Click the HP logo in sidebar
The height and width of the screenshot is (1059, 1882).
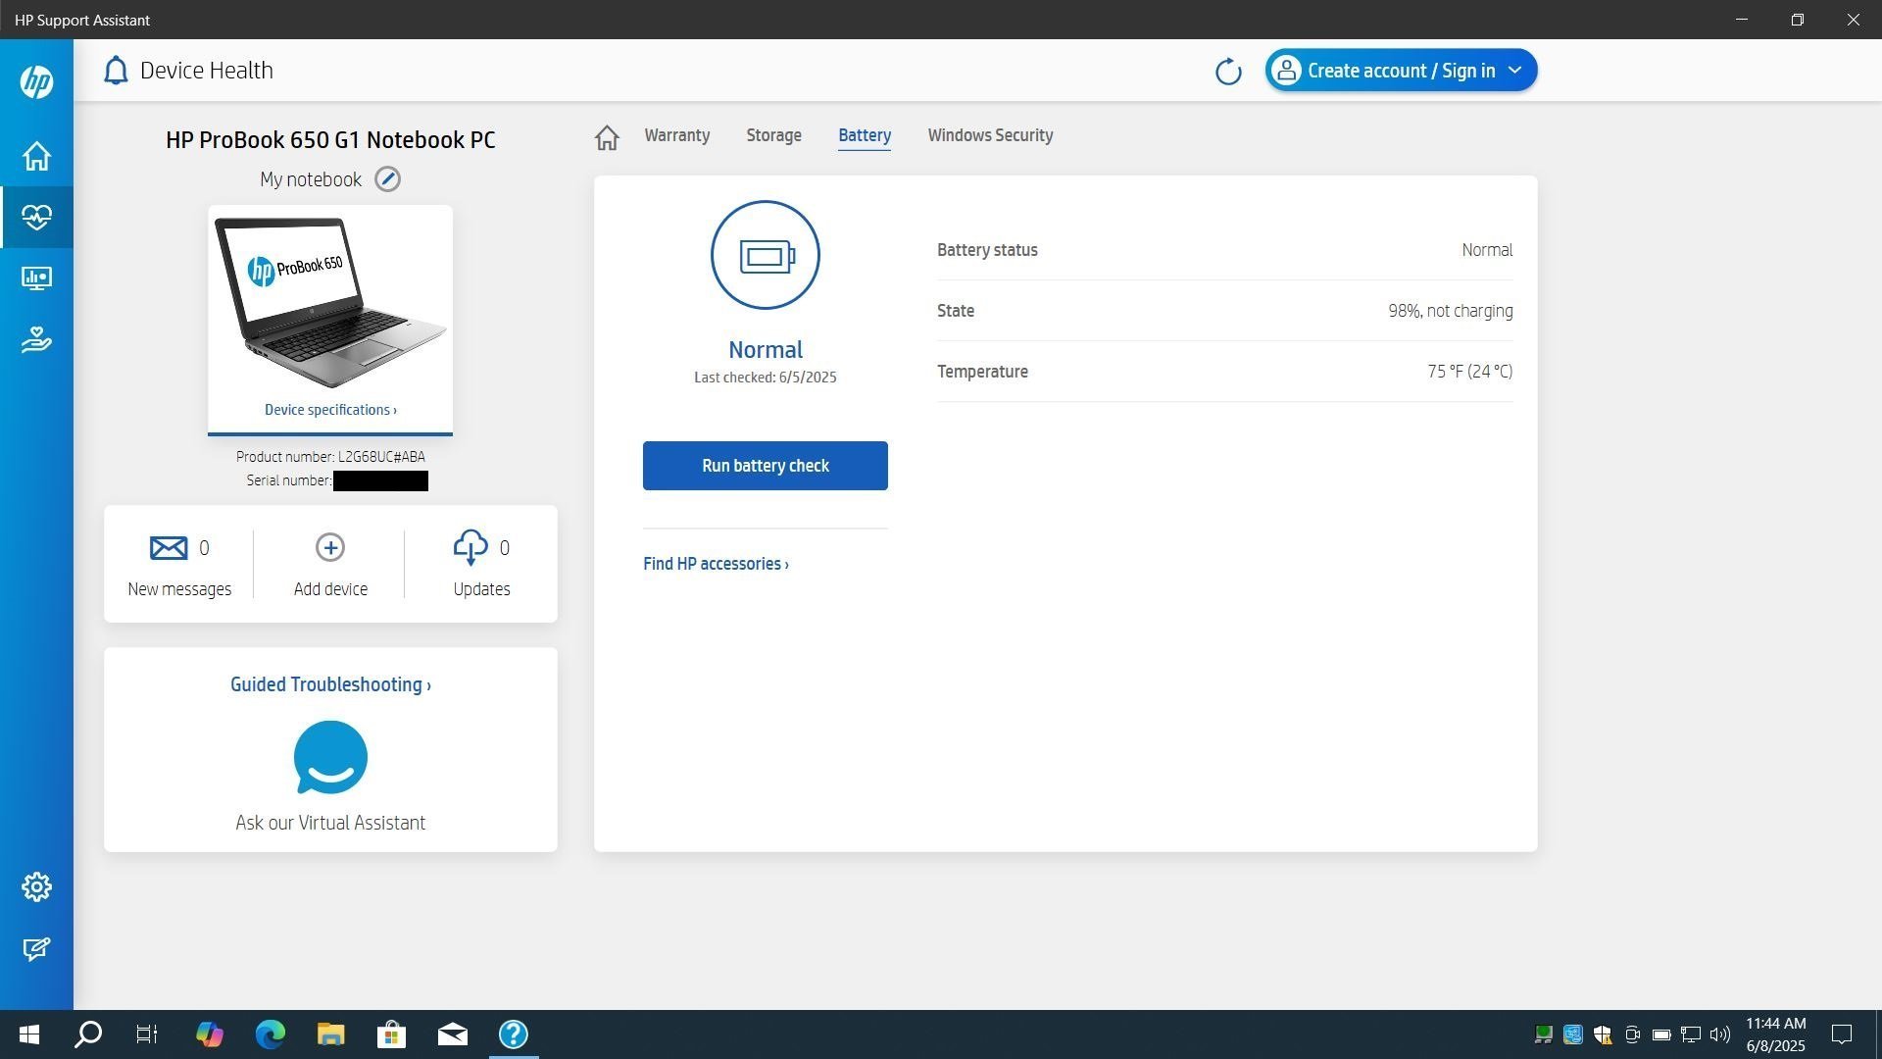click(x=36, y=81)
